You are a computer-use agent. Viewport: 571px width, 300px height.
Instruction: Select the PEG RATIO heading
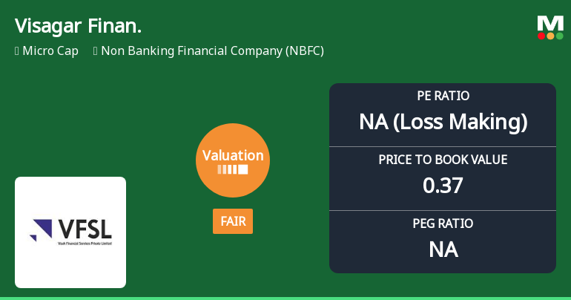point(443,224)
